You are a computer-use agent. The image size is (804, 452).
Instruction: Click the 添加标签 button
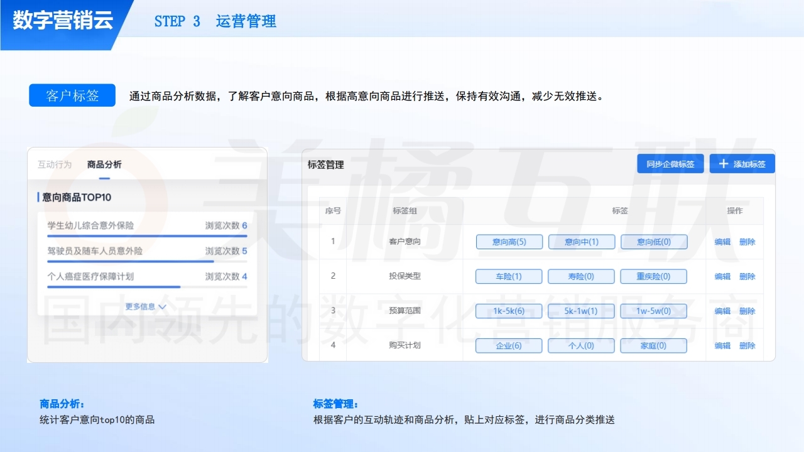[742, 164]
